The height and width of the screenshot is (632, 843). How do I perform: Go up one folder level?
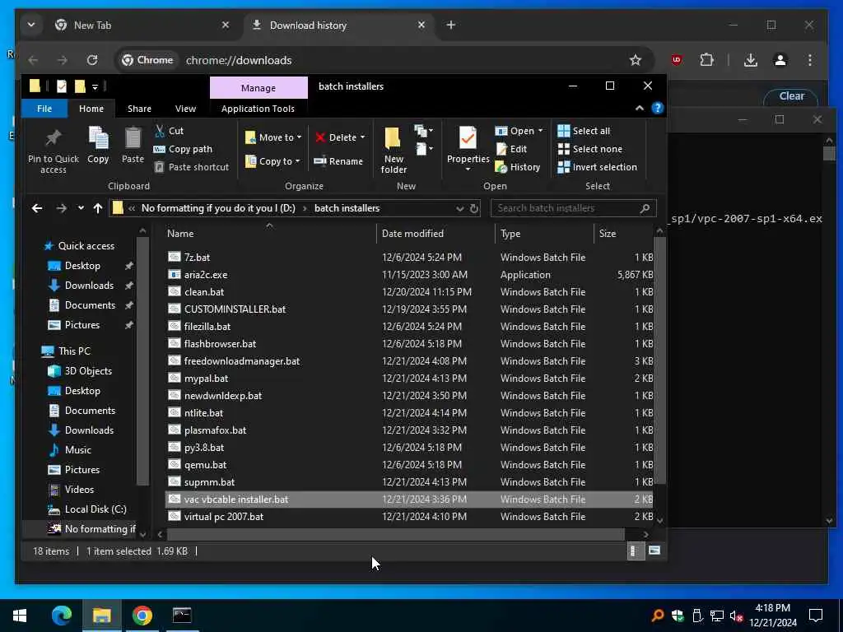coord(97,208)
